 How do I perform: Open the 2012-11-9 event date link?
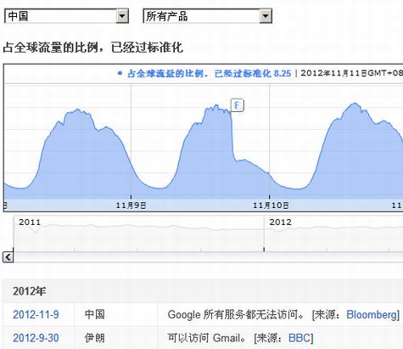[36, 314]
